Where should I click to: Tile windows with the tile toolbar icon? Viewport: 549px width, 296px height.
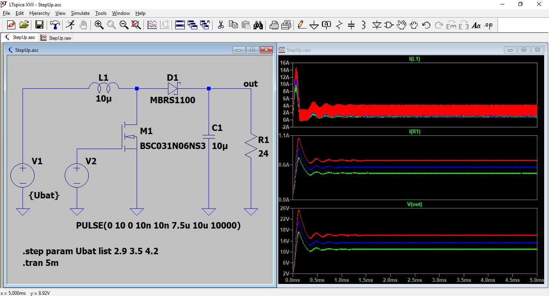tap(180, 25)
